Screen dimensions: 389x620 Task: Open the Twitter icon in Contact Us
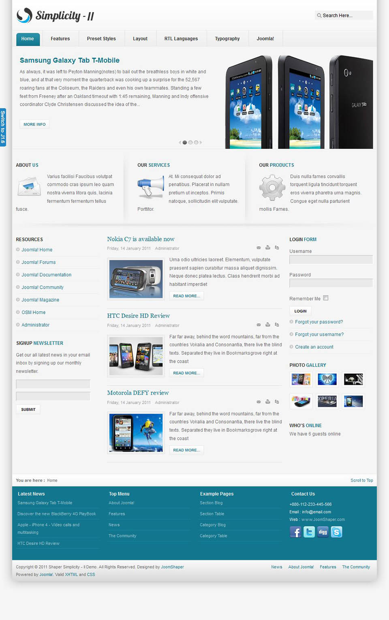(309, 532)
